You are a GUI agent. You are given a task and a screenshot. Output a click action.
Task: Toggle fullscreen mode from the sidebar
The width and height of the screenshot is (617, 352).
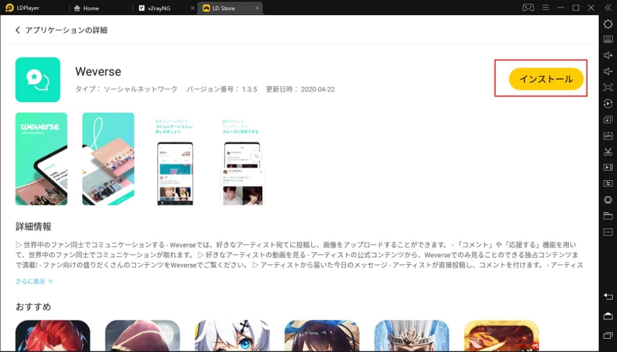coord(608,87)
